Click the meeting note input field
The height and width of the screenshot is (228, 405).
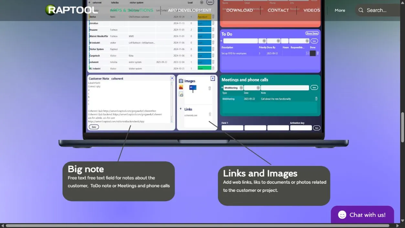click(285, 88)
